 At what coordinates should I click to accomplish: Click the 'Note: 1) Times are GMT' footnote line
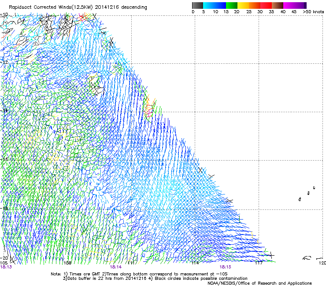(x=139, y=274)
